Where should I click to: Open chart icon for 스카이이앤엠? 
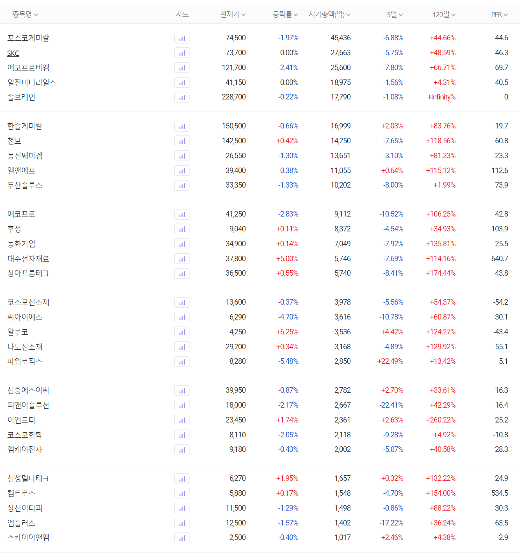click(x=182, y=538)
